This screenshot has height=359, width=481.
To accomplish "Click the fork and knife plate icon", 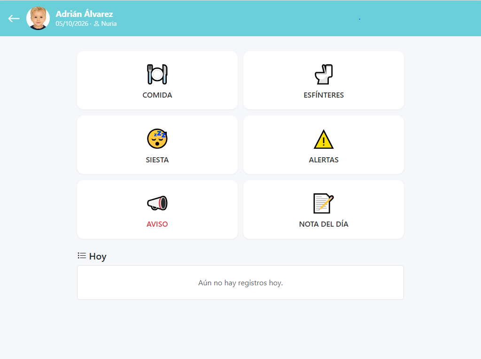I will point(157,74).
